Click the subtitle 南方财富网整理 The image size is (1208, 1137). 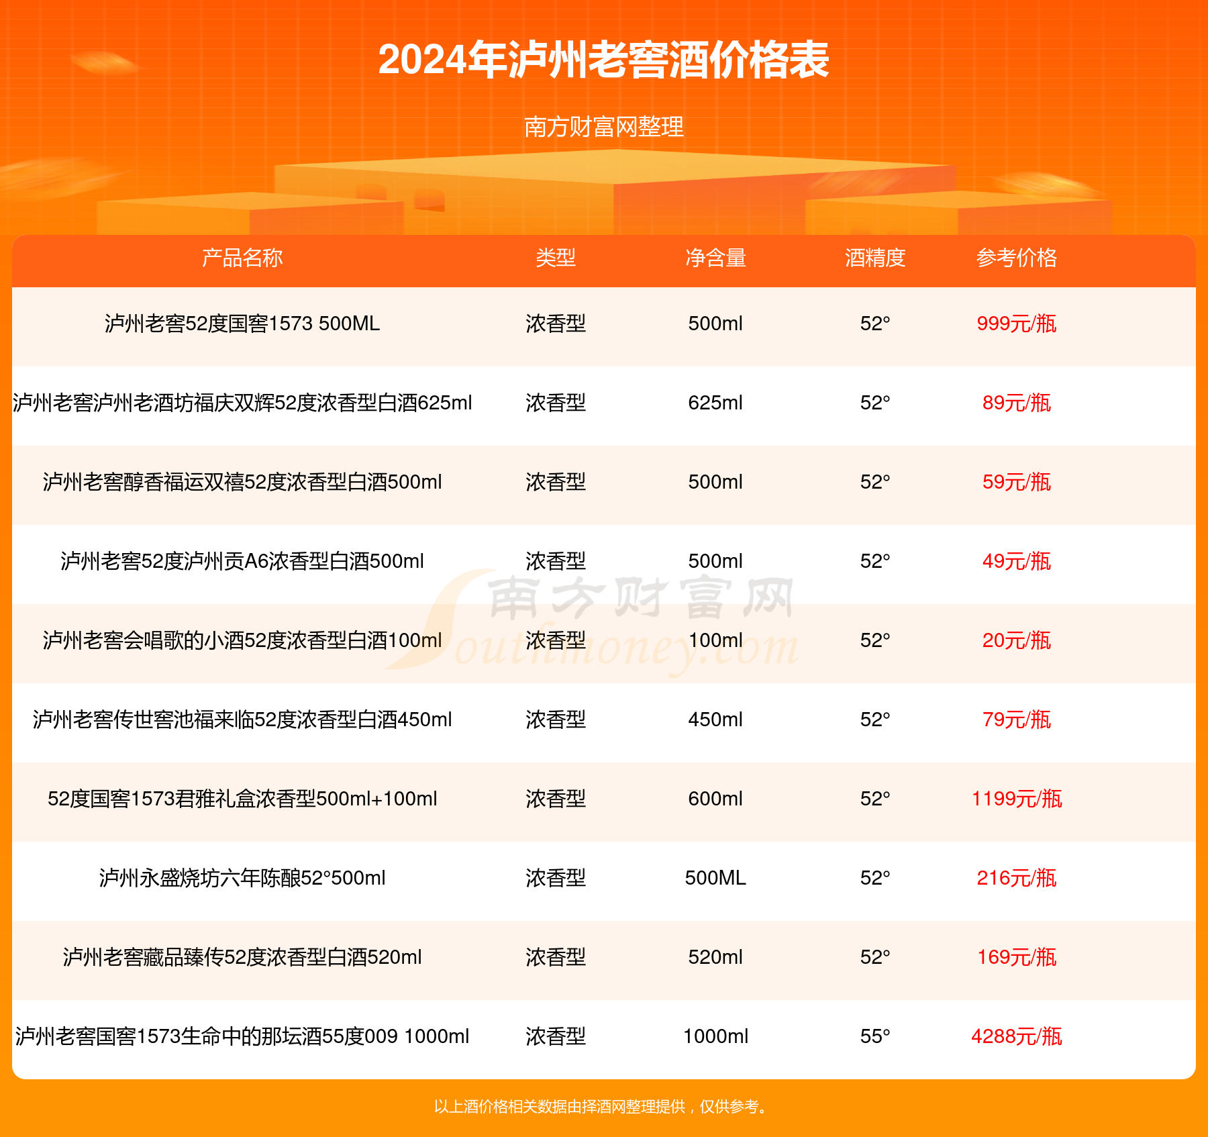604,126
